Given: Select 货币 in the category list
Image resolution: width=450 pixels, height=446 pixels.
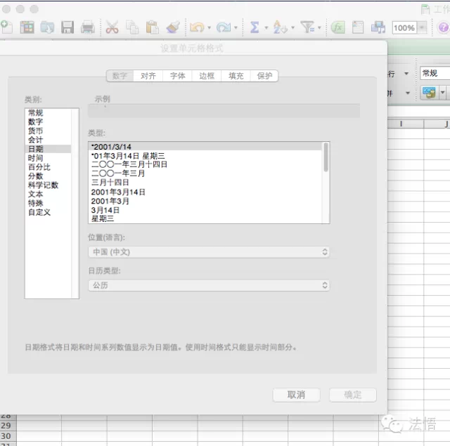Looking at the screenshot, I should (x=48, y=131).
